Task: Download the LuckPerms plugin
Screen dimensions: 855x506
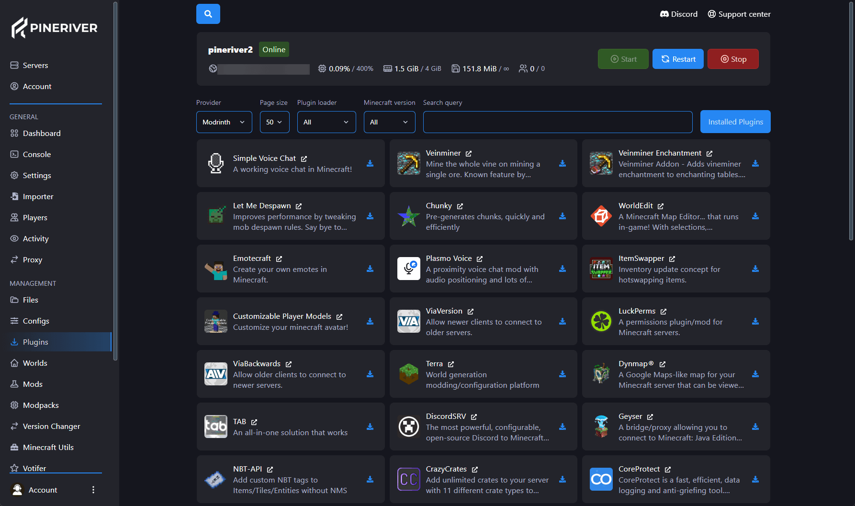Action: (755, 322)
